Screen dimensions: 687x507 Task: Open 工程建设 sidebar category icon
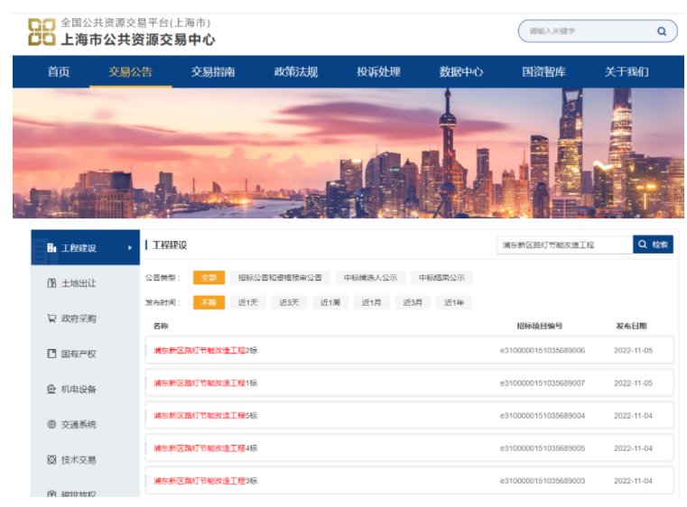coord(51,248)
